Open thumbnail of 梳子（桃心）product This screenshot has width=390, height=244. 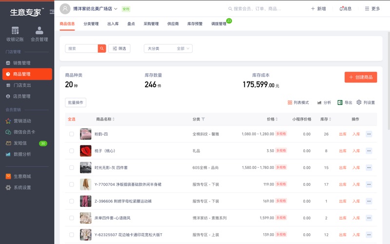click(86, 151)
